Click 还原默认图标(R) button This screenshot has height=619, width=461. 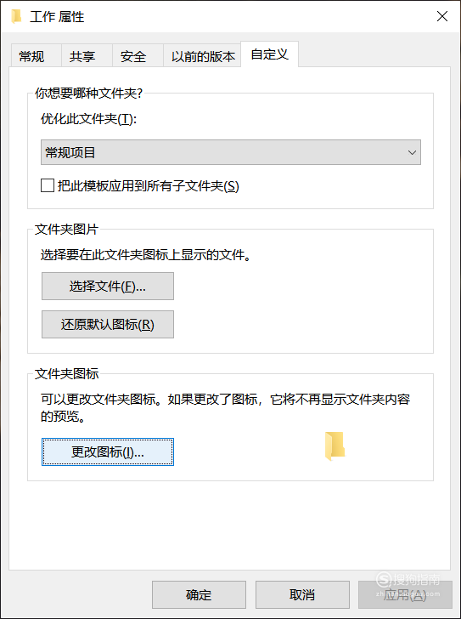(x=108, y=325)
